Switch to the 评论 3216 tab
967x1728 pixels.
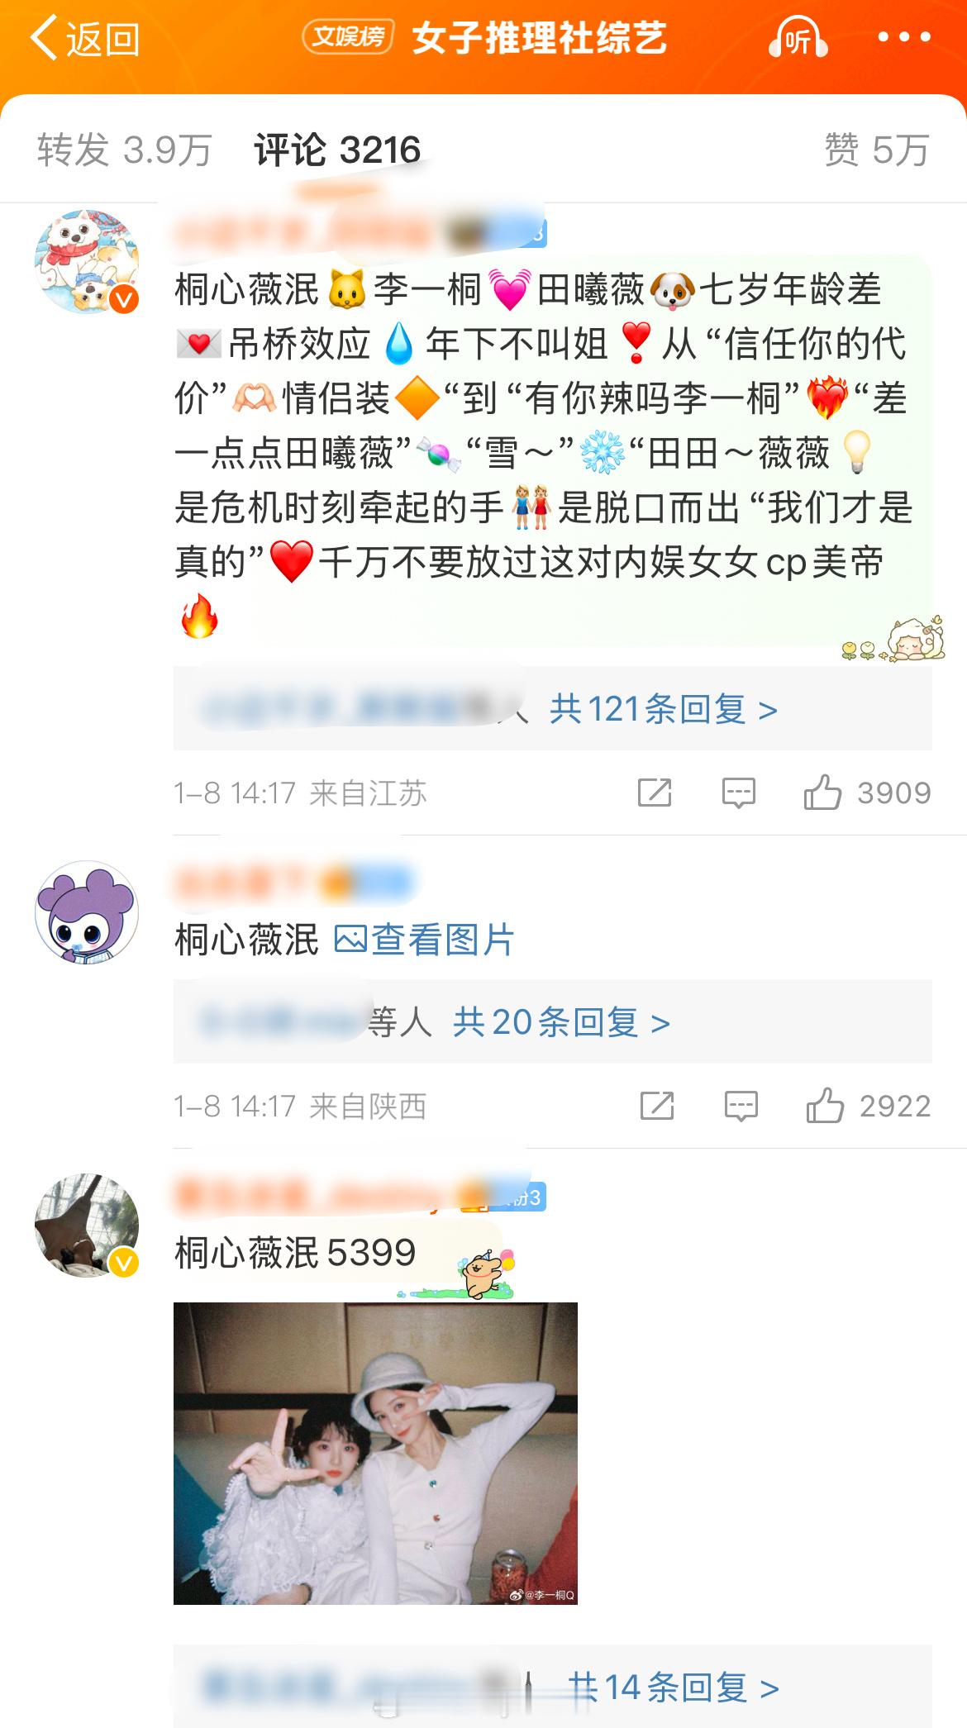point(337,150)
